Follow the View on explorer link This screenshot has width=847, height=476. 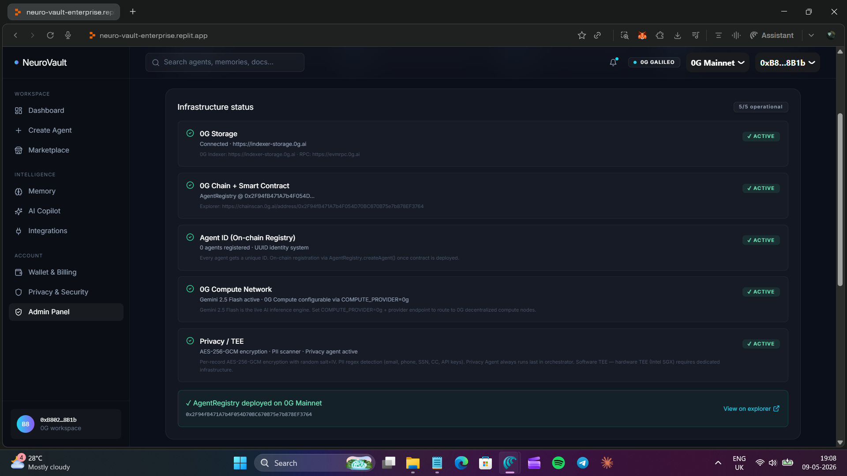pyautogui.click(x=751, y=409)
